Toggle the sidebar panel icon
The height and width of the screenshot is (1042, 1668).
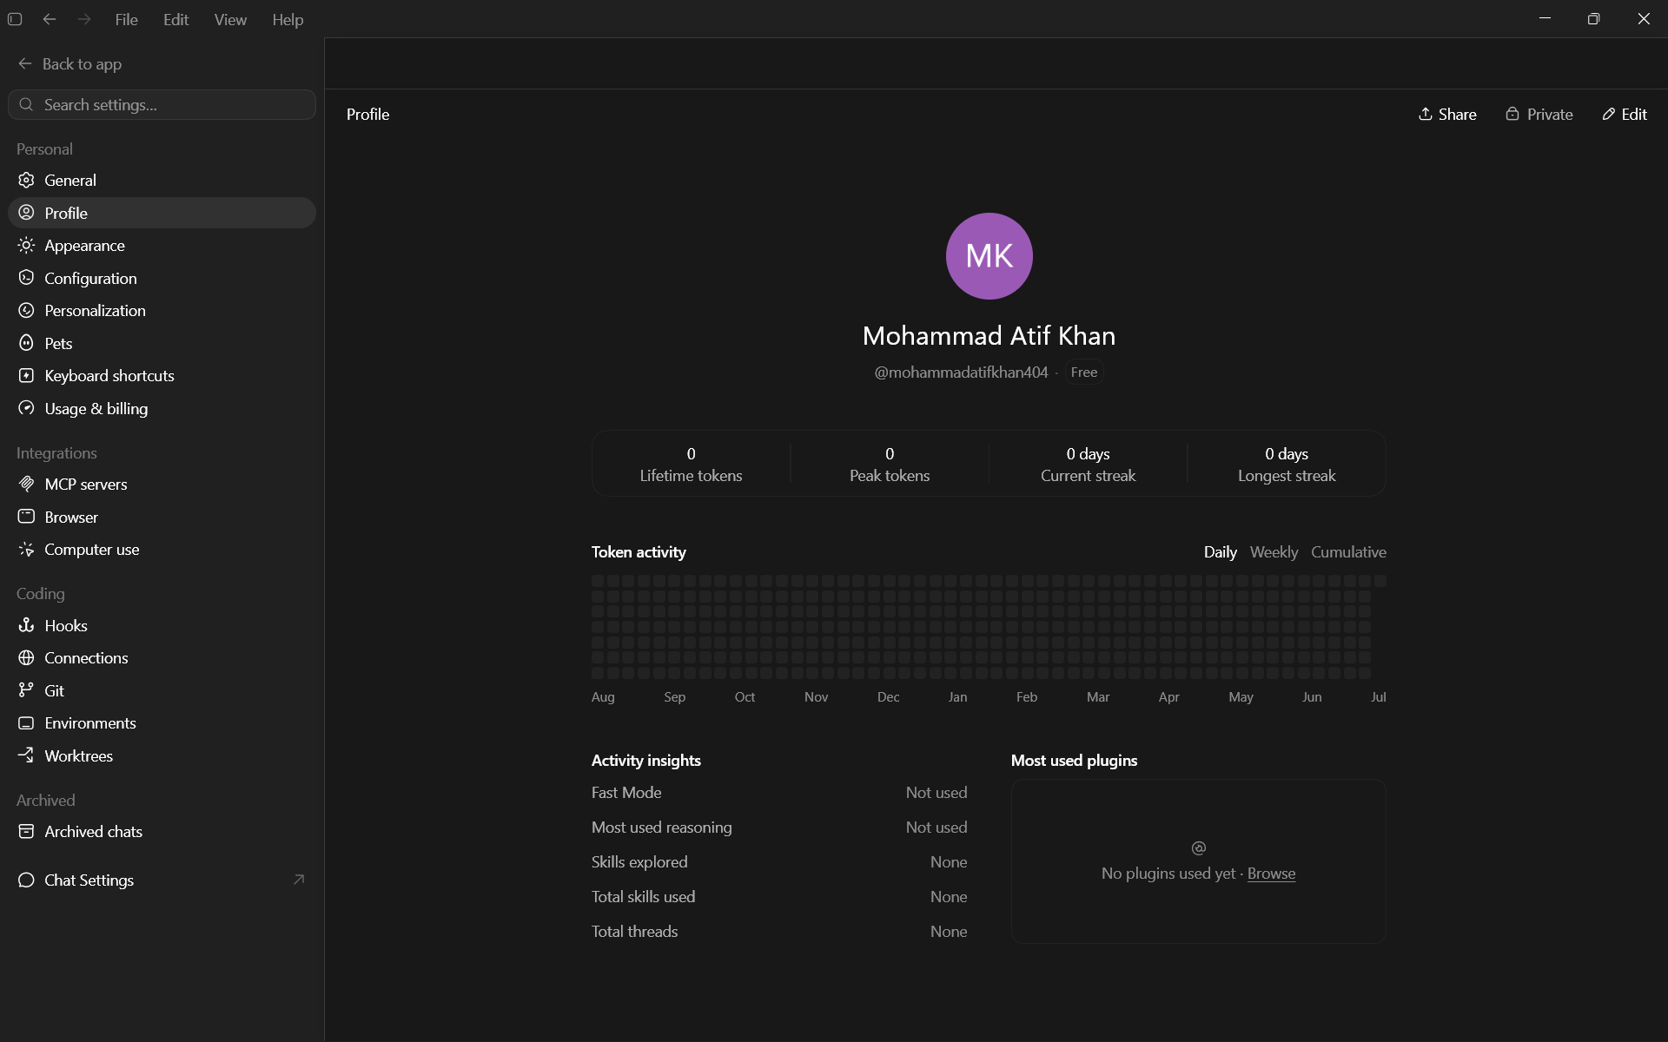(x=15, y=19)
